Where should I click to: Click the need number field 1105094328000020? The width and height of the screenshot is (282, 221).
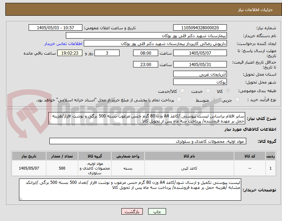[x=200, y=27]
